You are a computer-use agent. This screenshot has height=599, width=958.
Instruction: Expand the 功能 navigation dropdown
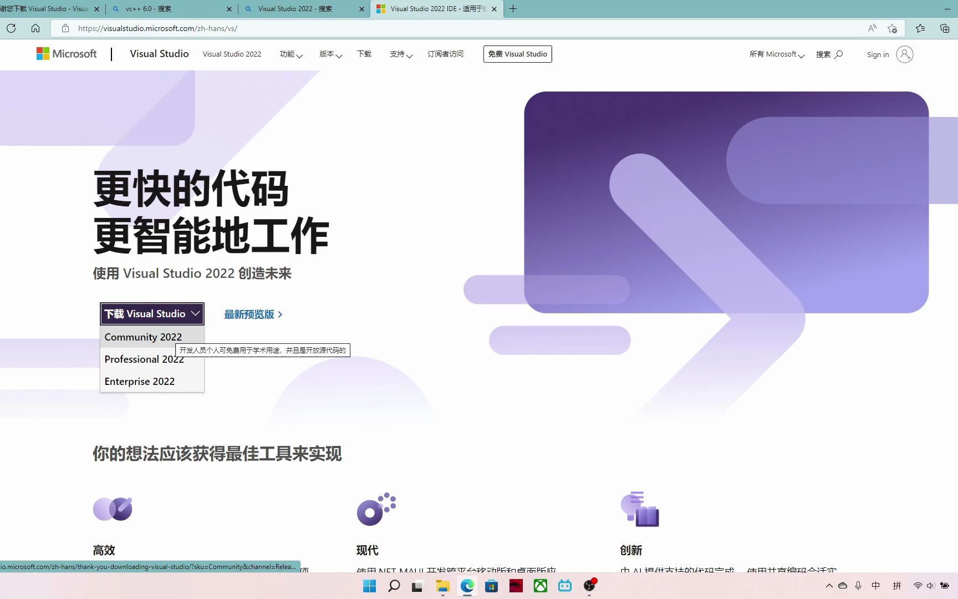[x=291, y=54]
